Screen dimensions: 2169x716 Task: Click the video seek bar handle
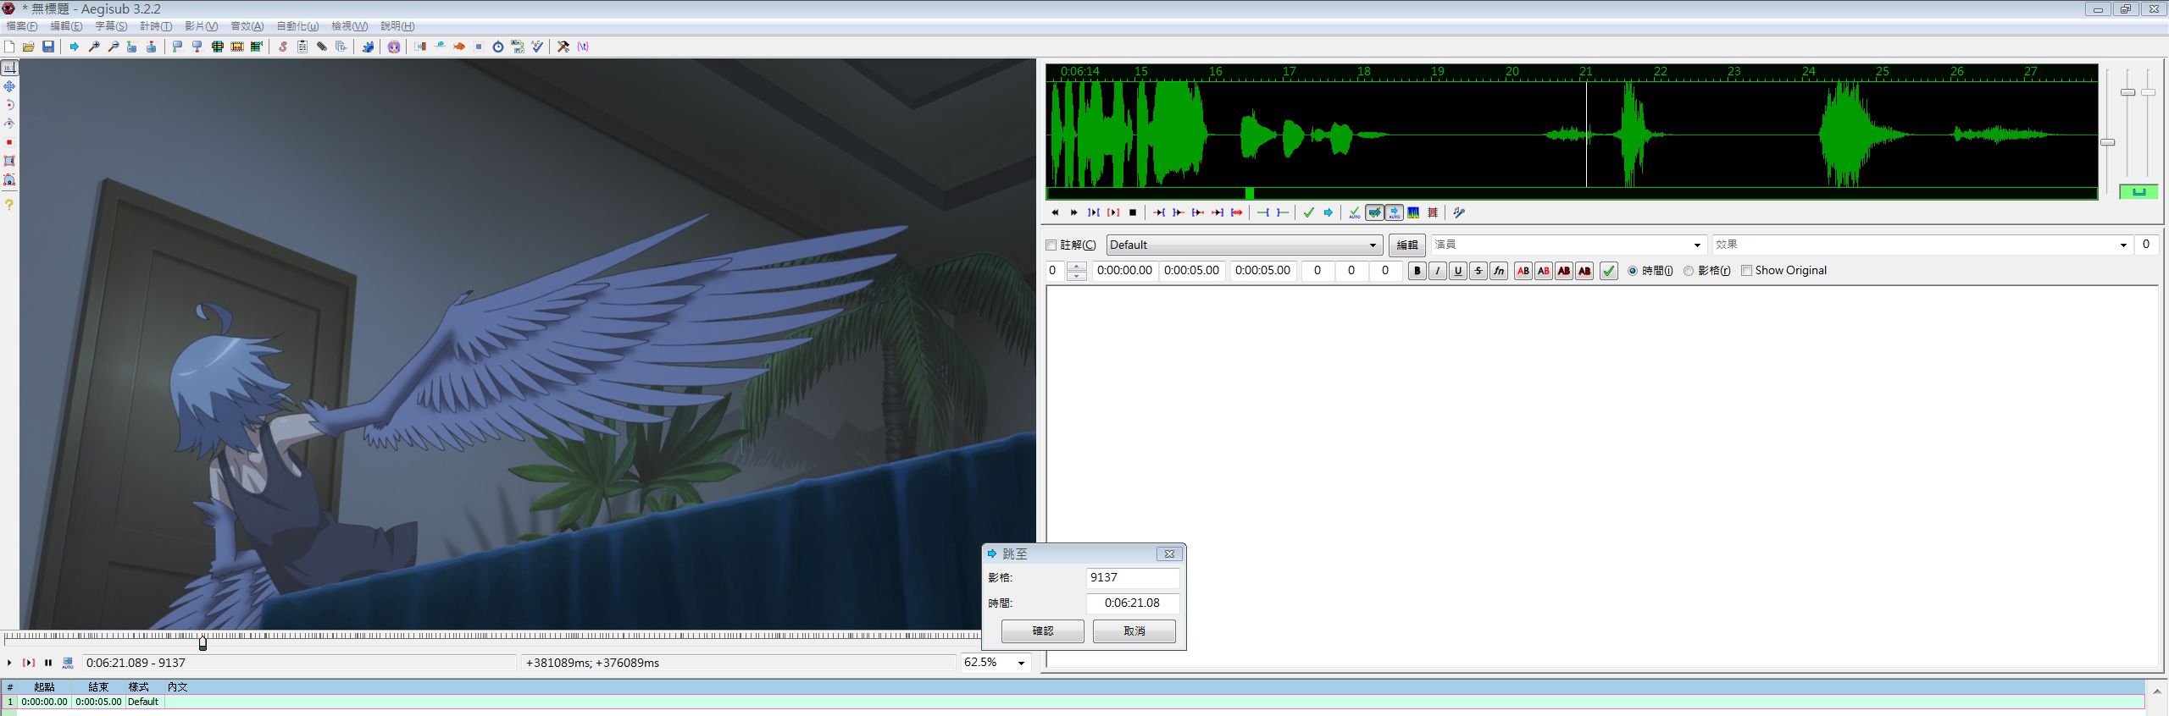tap(202, 643)
